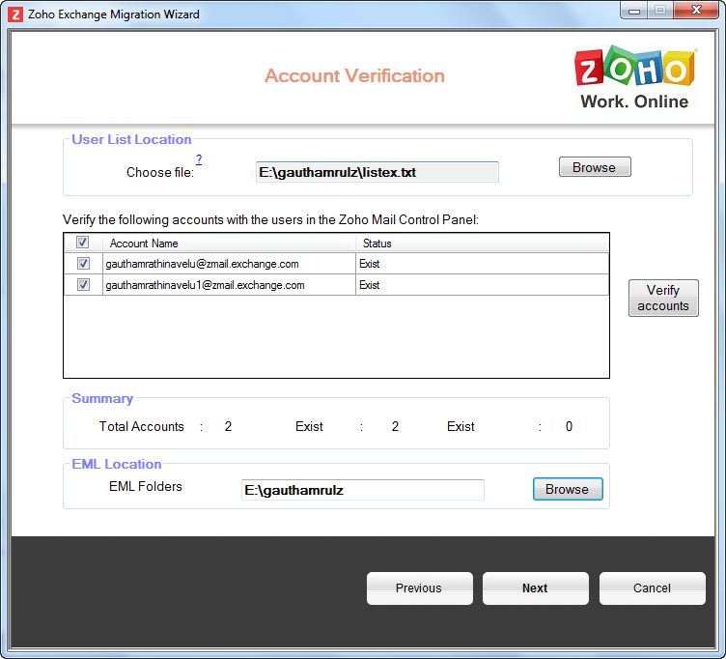The image size is (726, 659).
Task: Open the question mark help link
Action: 199,159
